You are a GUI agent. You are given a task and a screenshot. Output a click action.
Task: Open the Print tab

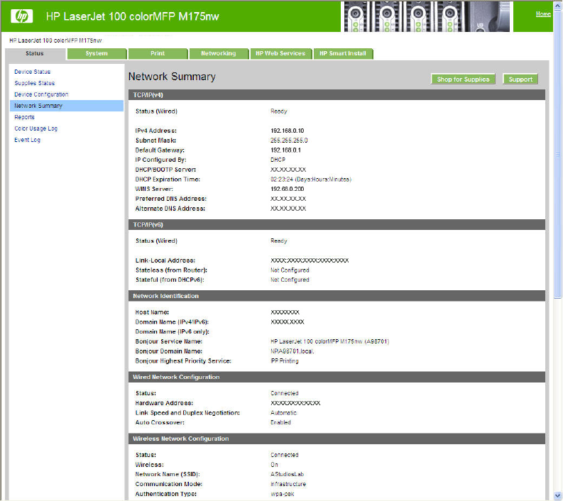[x=158, y=53]
